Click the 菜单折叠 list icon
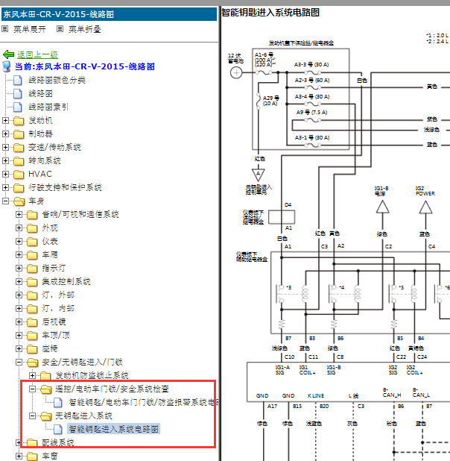 (x=60, y=29)
